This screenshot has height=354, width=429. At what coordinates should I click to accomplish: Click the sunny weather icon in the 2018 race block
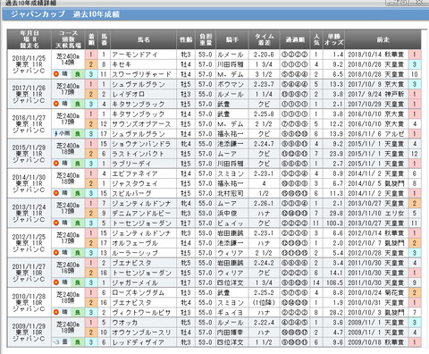click(56, 74)
